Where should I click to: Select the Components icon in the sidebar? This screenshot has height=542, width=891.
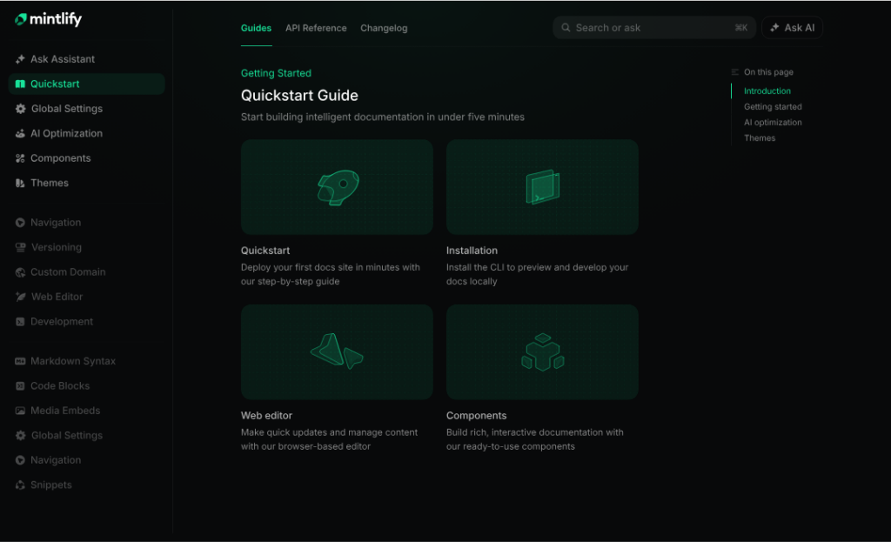19,158
